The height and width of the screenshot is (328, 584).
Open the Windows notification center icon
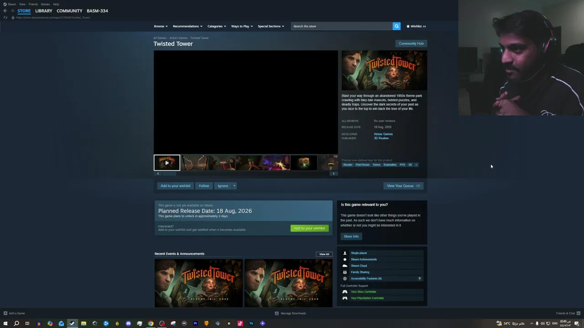[577, 323]
